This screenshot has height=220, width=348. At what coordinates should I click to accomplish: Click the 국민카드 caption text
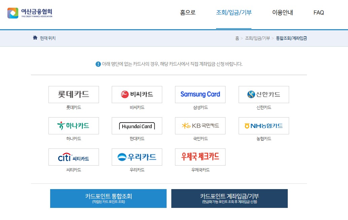(x=200, y=139)
